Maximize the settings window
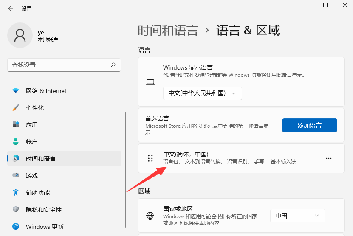 coord(325,5)
